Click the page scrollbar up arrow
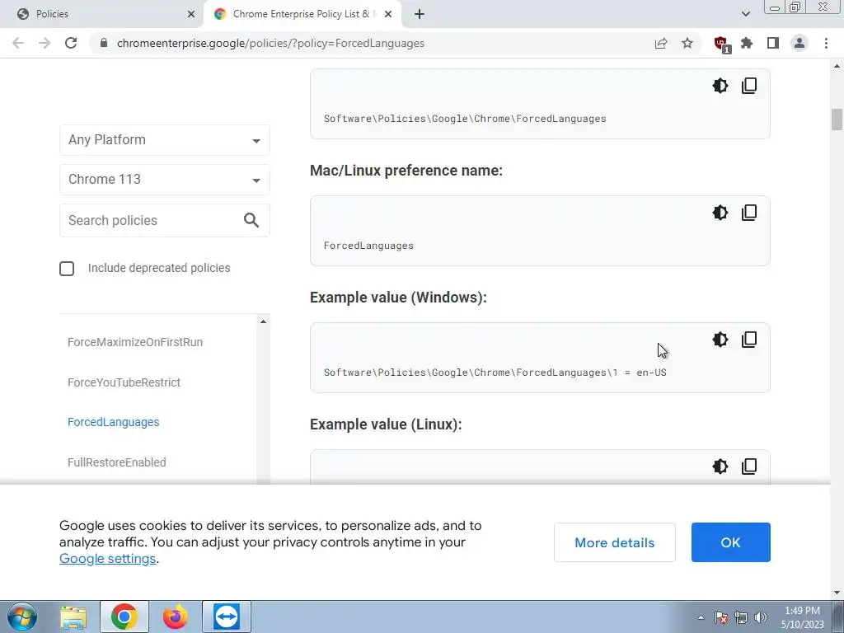Viewport: 844px width, 633px height. pyautogui.click(x=837, y=66)
